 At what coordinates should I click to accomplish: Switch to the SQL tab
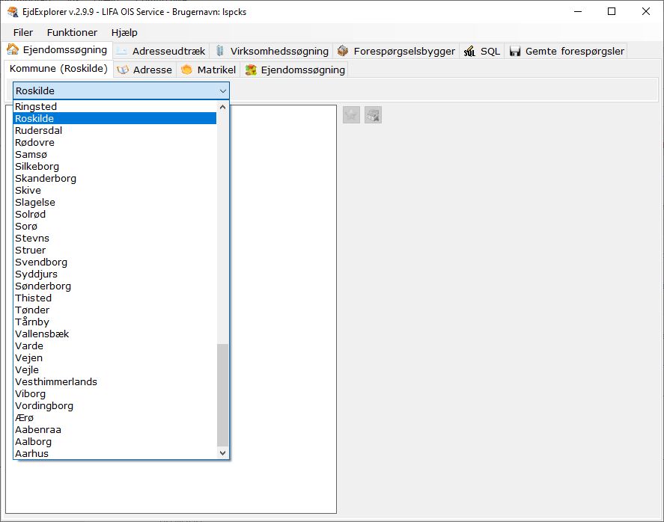coord(482,51)
